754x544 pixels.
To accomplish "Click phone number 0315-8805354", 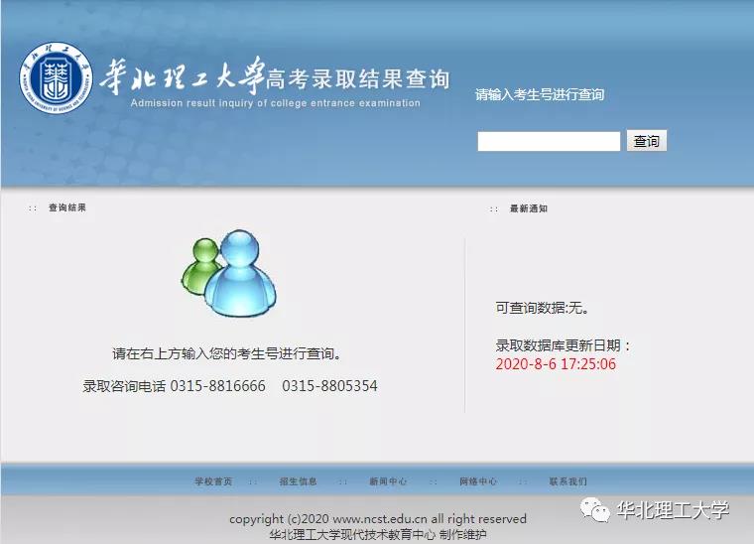I will coord(329,385).
